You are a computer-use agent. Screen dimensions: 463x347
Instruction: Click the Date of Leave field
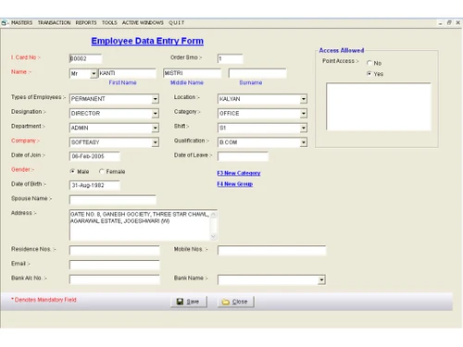(x=243, y=156)
